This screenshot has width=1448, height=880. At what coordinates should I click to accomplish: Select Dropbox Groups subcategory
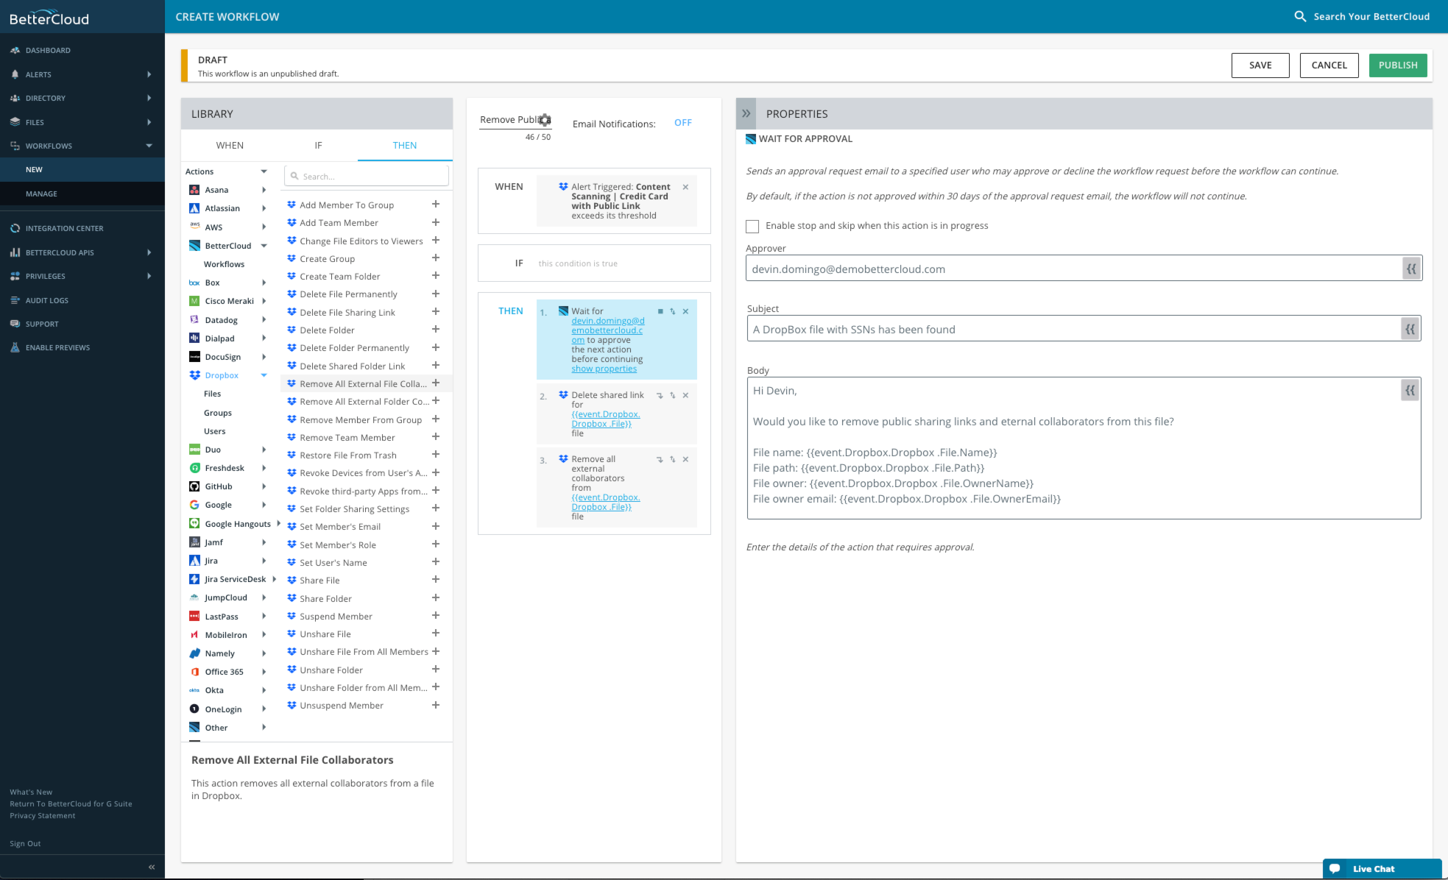pos(218,413)
